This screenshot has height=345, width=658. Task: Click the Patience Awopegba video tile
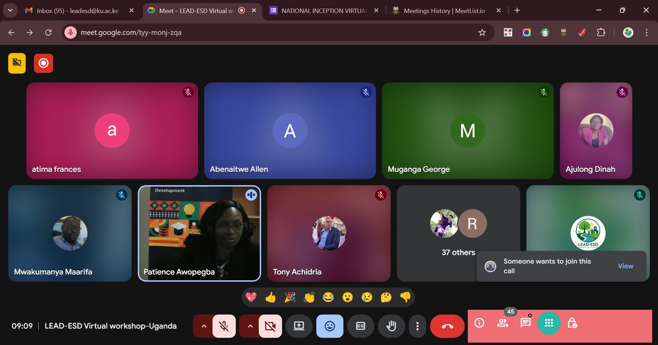pos(200,233)
